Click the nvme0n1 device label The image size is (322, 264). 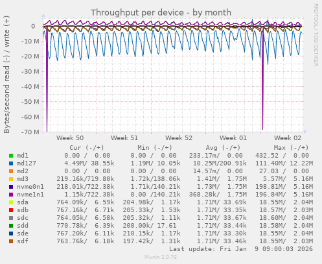click(x=30, y=187)
